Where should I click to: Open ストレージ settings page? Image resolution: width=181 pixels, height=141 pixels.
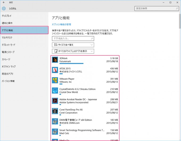tap(24, 59)
